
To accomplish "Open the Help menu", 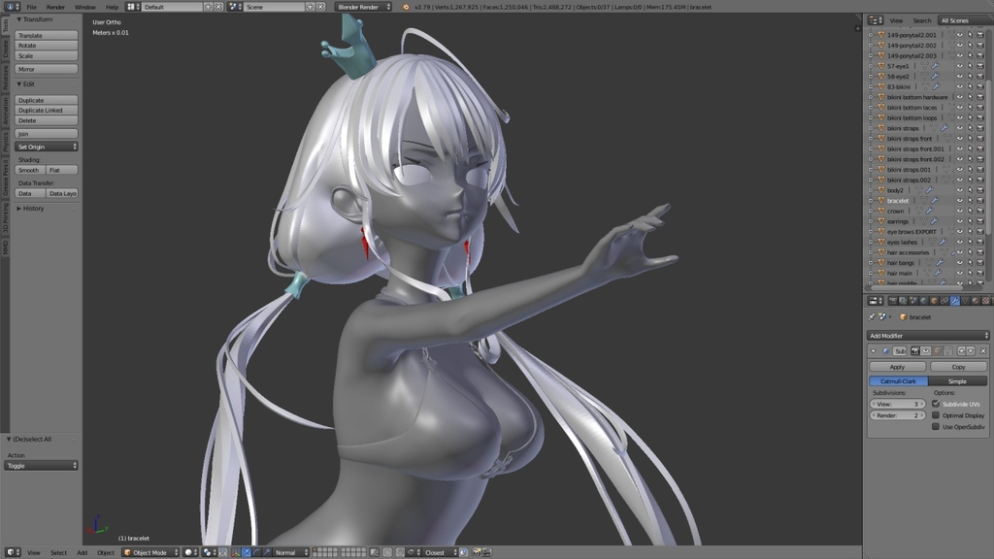I will [113, 7].
